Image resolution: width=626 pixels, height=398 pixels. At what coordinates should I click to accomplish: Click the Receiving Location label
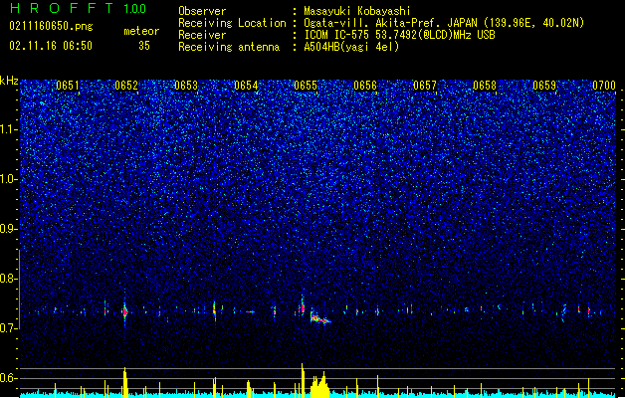(232, 23)
